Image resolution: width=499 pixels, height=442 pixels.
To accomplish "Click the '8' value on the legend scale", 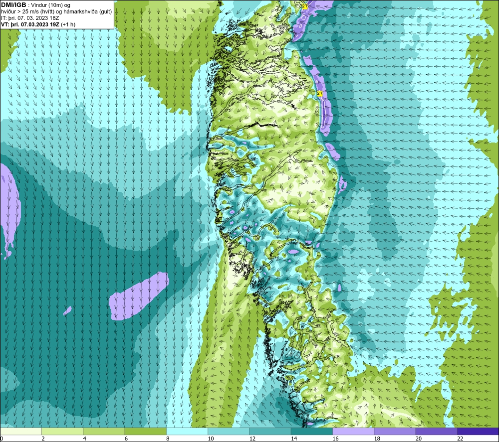I will (x=168, y=439).
